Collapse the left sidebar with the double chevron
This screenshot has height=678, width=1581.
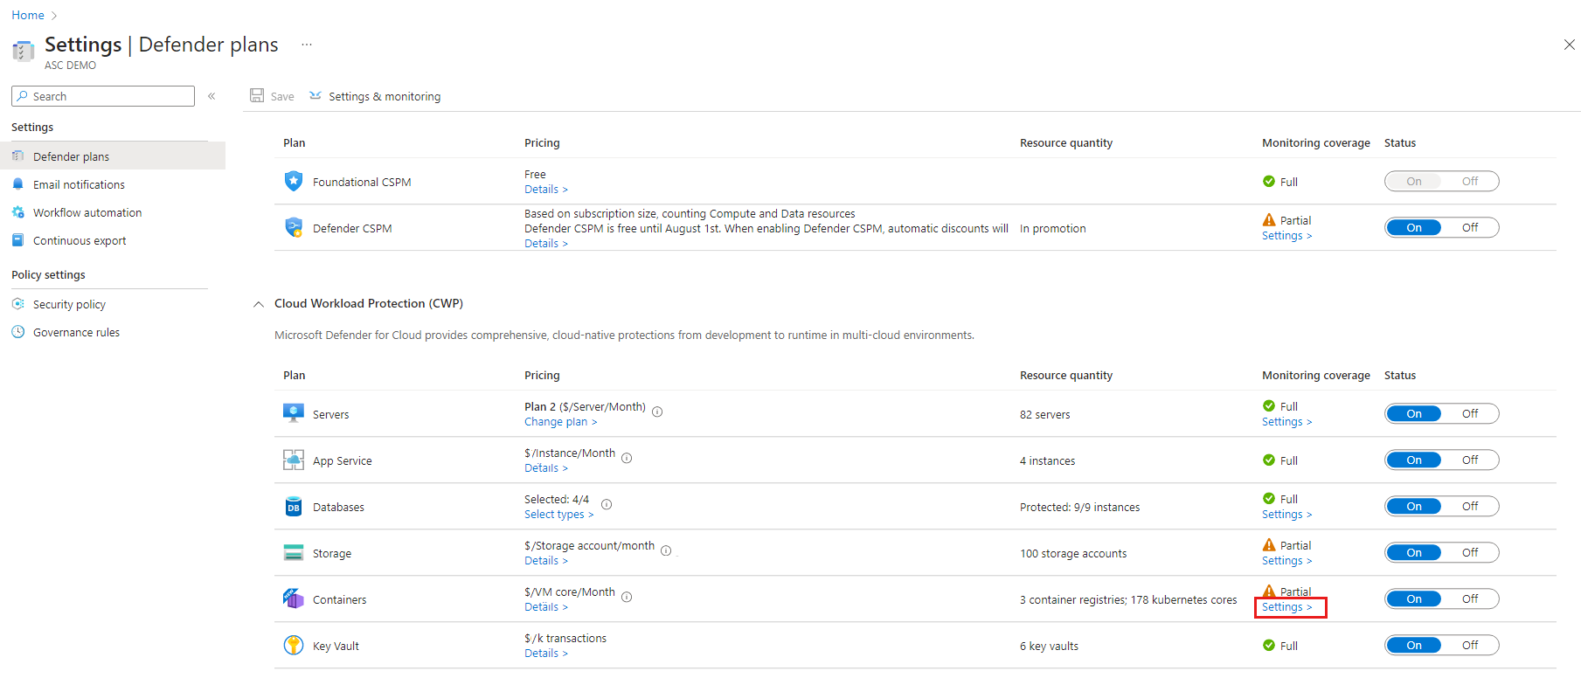[x=211, y=96]
